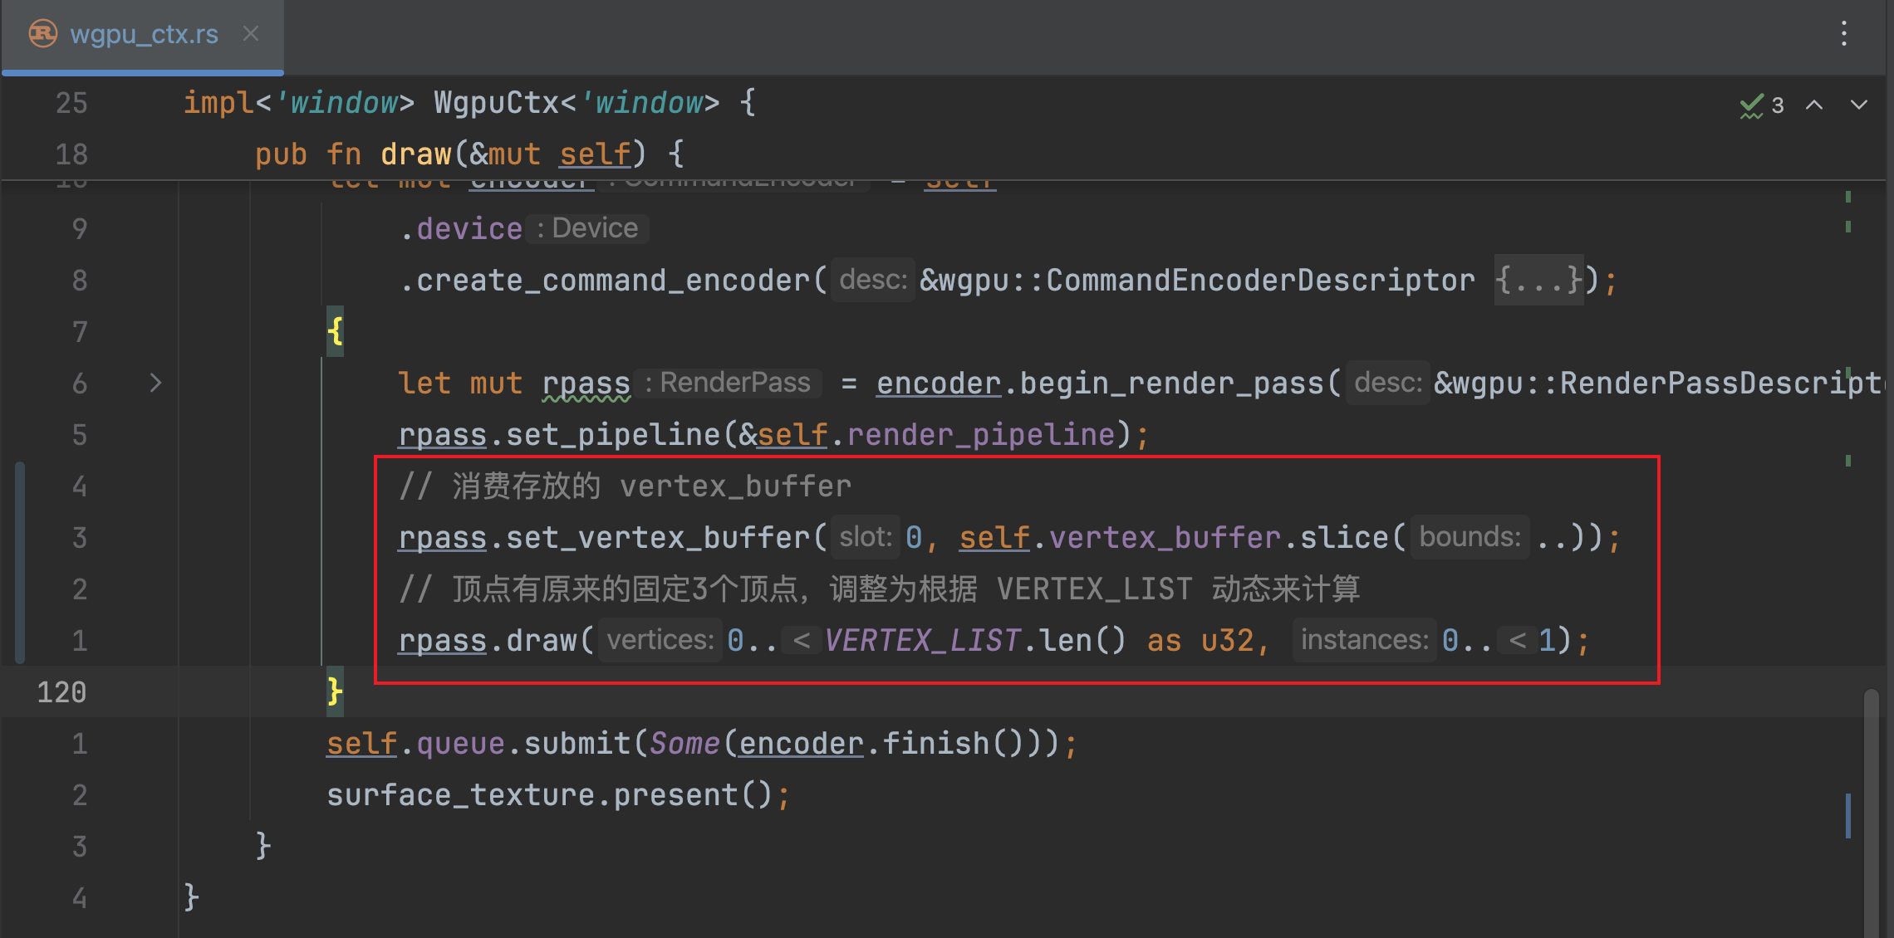Click the closing yellow brace on line 120
Screen dimensions: 1894x938
tap(335, 691)
